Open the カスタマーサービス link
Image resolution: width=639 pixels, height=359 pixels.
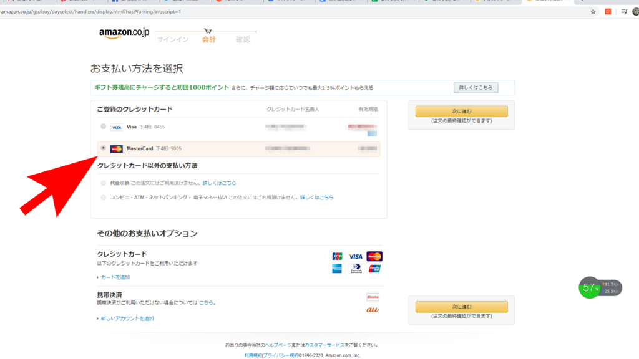click(324, 345)
